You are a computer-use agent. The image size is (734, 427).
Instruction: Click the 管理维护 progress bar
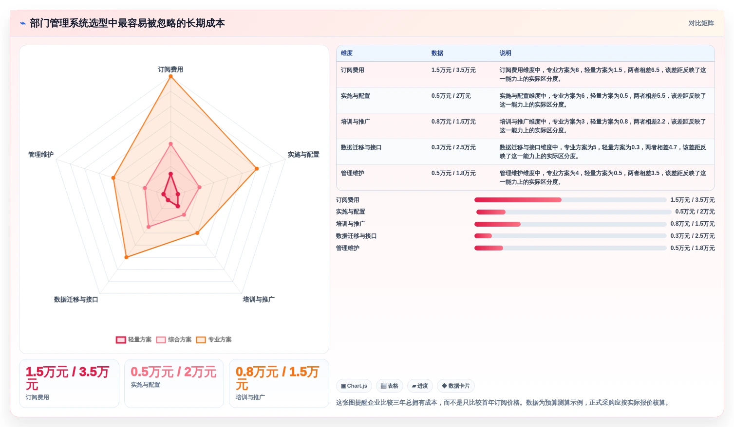tap(570, 248)
